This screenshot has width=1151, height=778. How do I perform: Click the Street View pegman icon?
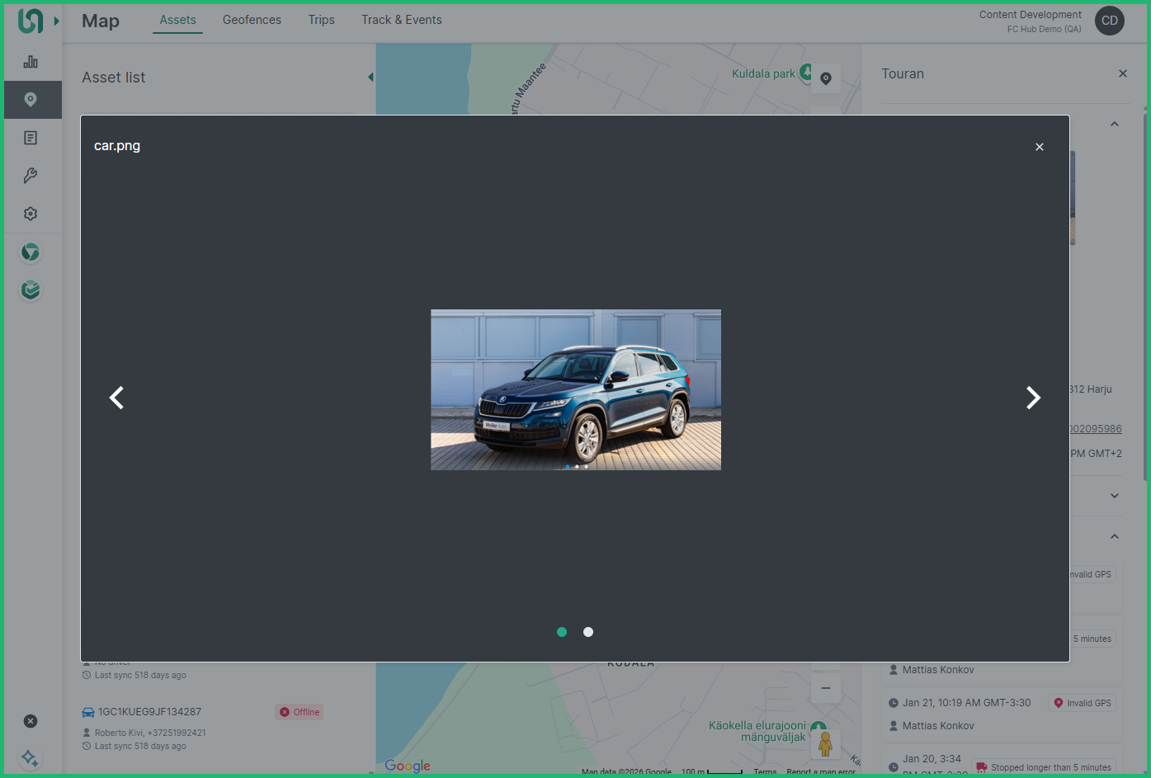coord(825,743)
